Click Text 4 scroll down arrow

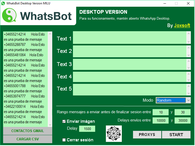tap(189, 80)
